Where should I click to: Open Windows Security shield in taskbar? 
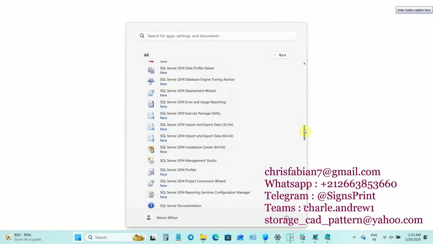click(265, 237)
